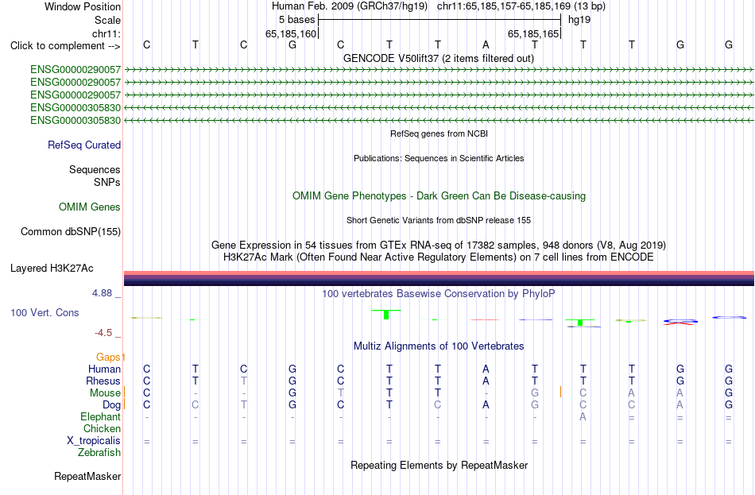Screen dimensions: 755x495
Task: Click the Gene Expression in 54 tissues title
Action: [x=439, y=245]
